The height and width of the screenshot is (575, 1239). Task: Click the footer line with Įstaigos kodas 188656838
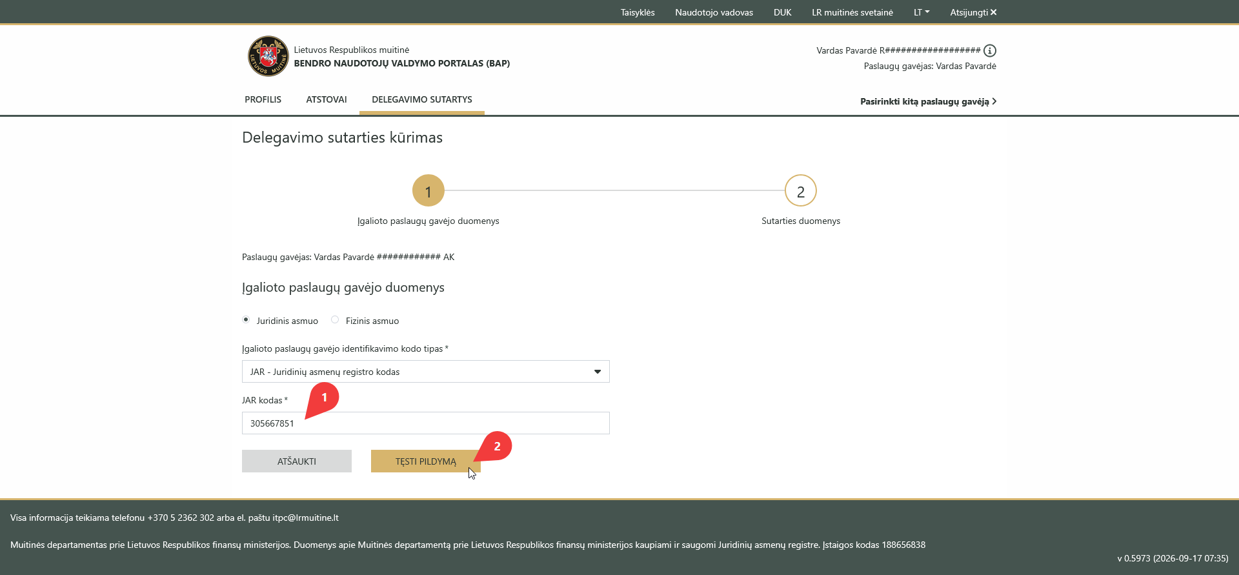(x=468, y=545)
